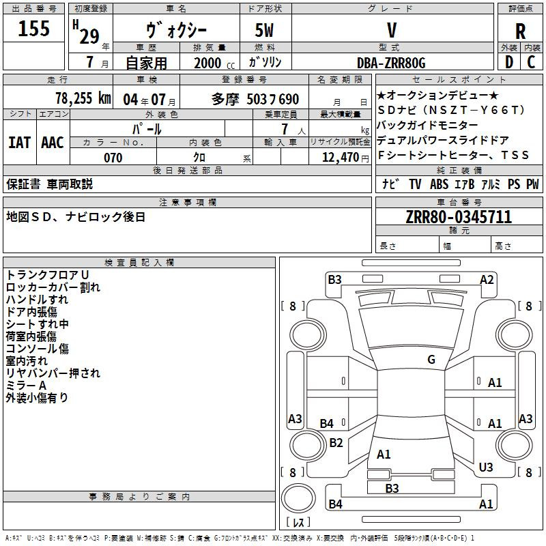546x546 pixels.
Task: Select the overall score R
Action: point(520,31)
